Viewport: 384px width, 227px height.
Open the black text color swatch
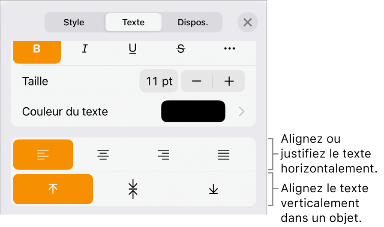[193, 111]
